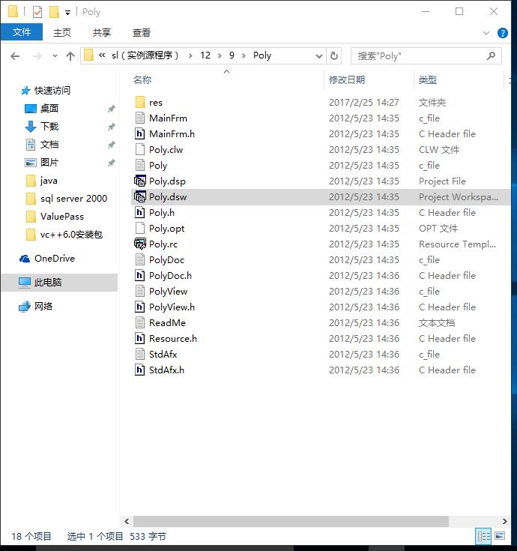The height and width of the screenshot is (551, 517).
Task: Open 文档 in quick access
Action: (x=41, y=145)
